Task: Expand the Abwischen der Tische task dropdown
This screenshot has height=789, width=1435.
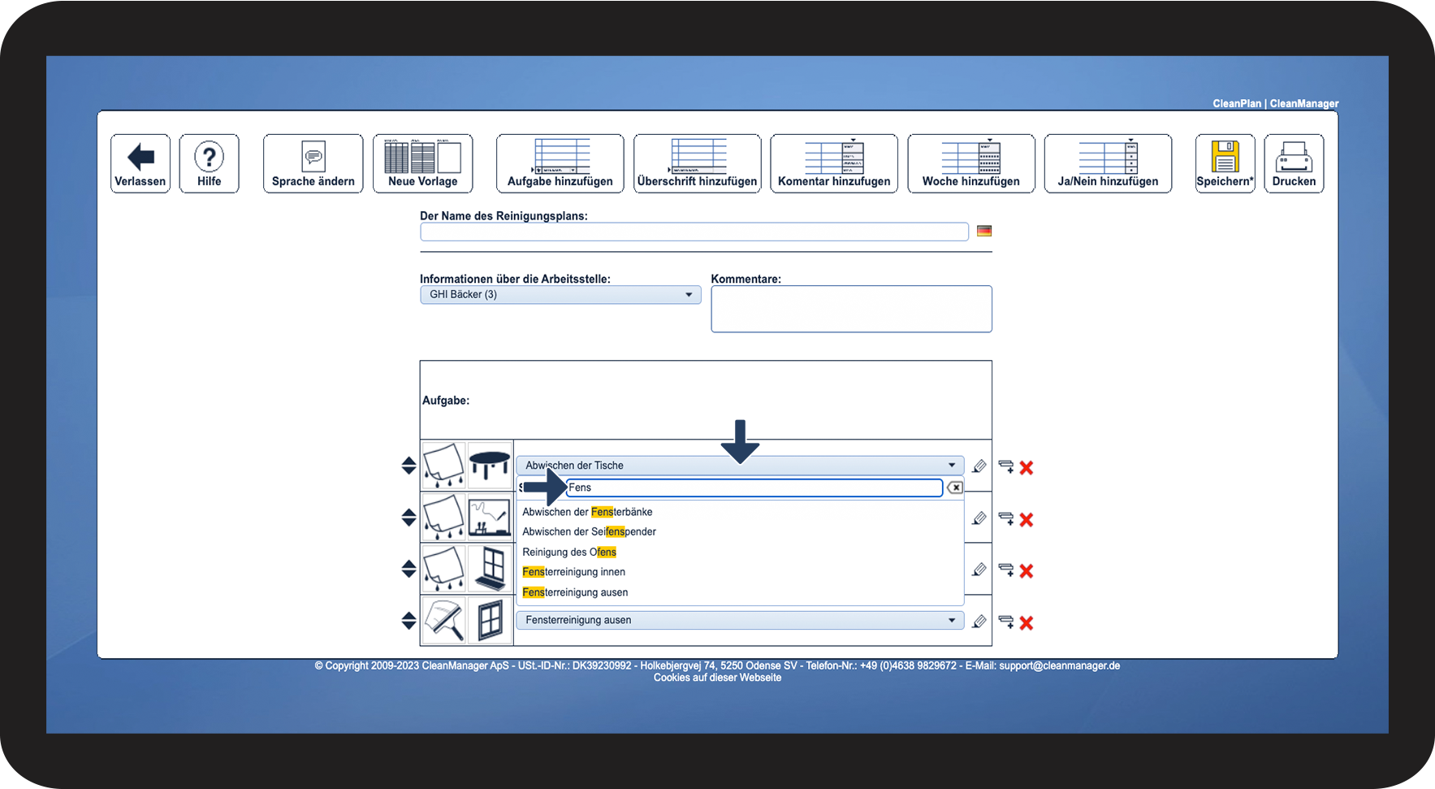Action: click(740, 466)
